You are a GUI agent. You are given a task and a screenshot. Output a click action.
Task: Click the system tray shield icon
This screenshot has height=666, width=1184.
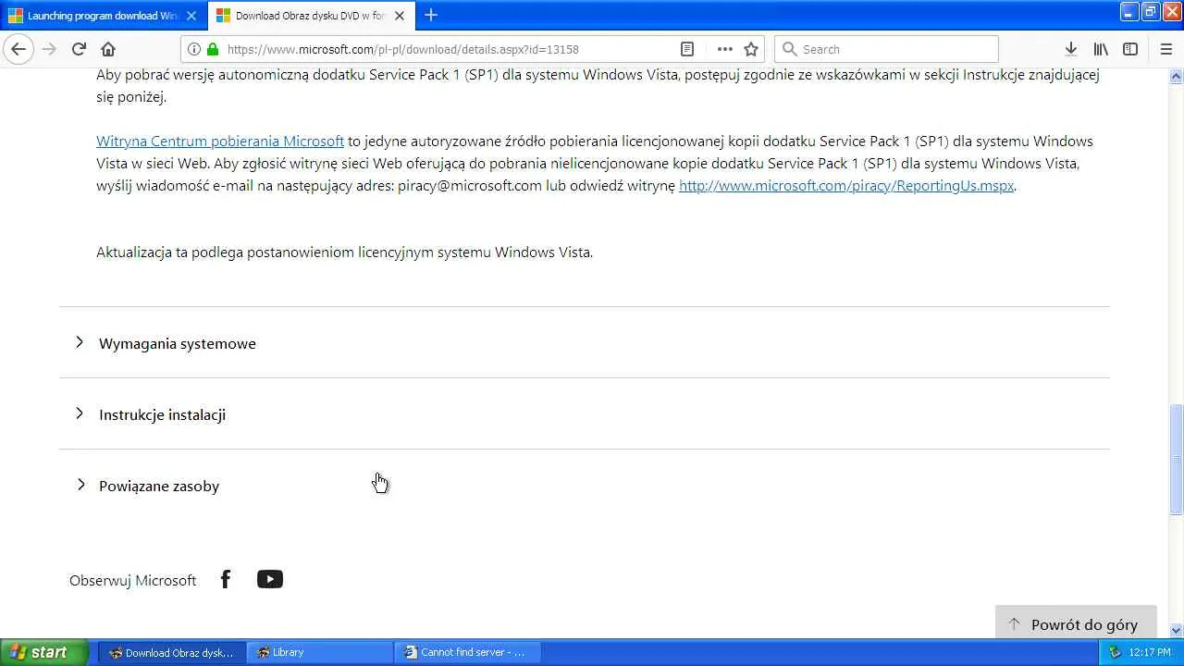(x=1115, y=652)
